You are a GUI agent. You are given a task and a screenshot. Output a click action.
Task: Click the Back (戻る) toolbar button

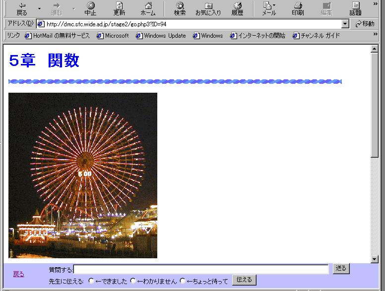22,9
